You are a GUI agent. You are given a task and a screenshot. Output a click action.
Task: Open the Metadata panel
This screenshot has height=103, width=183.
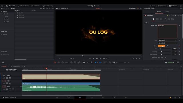(x=162, y=6)
